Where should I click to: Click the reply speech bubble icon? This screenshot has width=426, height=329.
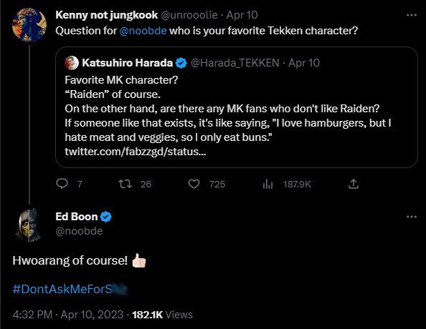[x=62, y=184]
